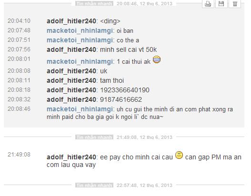Select the 'Tin nhắn nhanh' label for 20:08:46 session
The width and height of the screenshot is (251, 196).
[x=94, y=3]
